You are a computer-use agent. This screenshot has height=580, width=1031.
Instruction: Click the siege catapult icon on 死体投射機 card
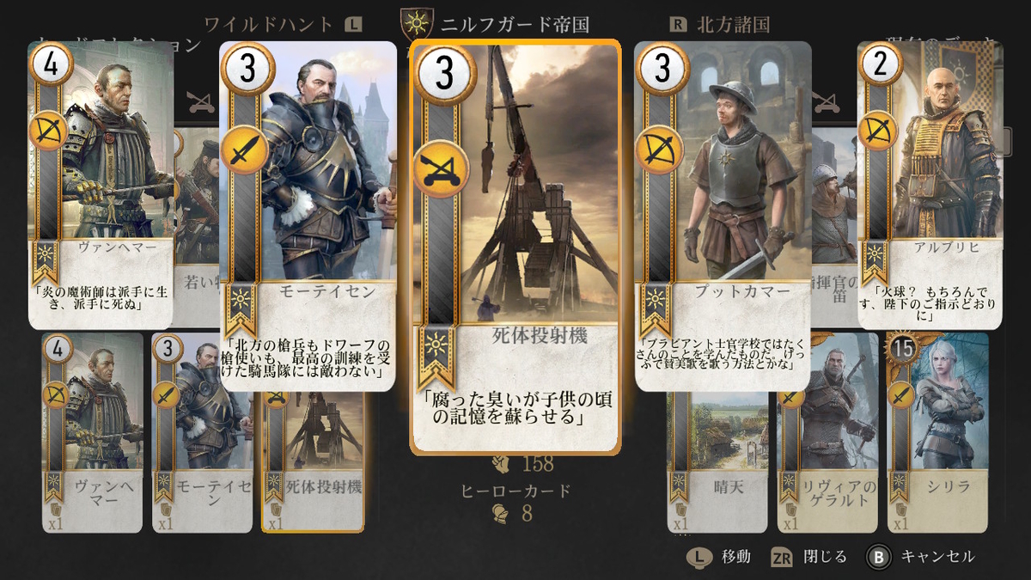coord(442,167)
